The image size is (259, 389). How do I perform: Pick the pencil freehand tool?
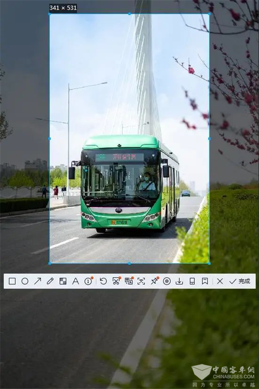click(50, 281)
